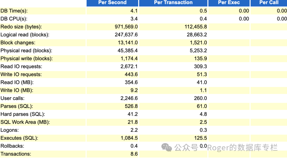Click Transactions per second value 8.6
287x159 pixels.
click(134, 154)
